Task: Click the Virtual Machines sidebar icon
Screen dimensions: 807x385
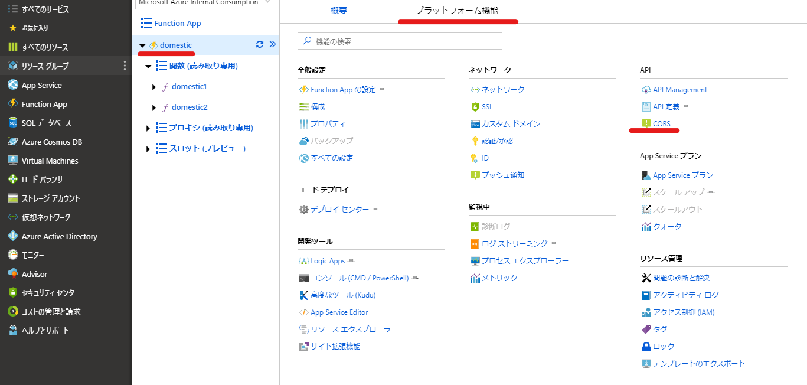Action: tap(12, 161)
